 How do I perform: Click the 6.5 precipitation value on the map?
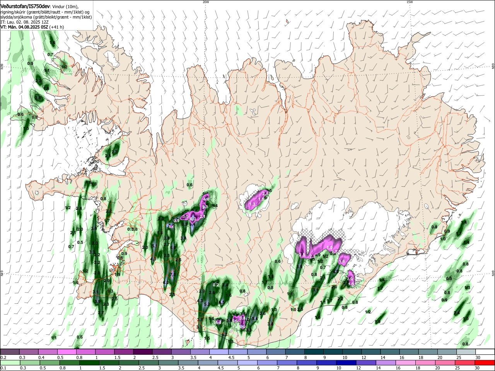click(222, 303)
